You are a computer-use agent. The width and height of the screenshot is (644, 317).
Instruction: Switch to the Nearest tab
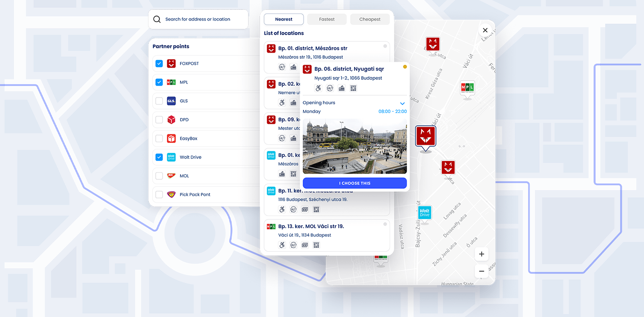(284, 19)
